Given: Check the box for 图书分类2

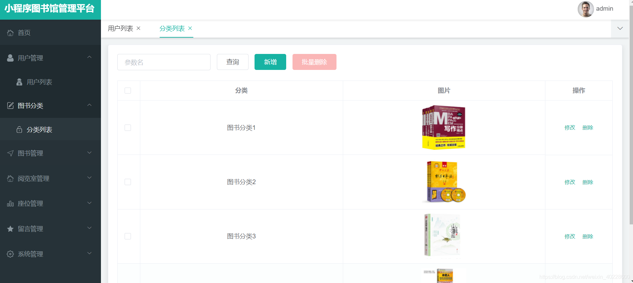Looking at the screenshot, I should click(x=128, y=182).
